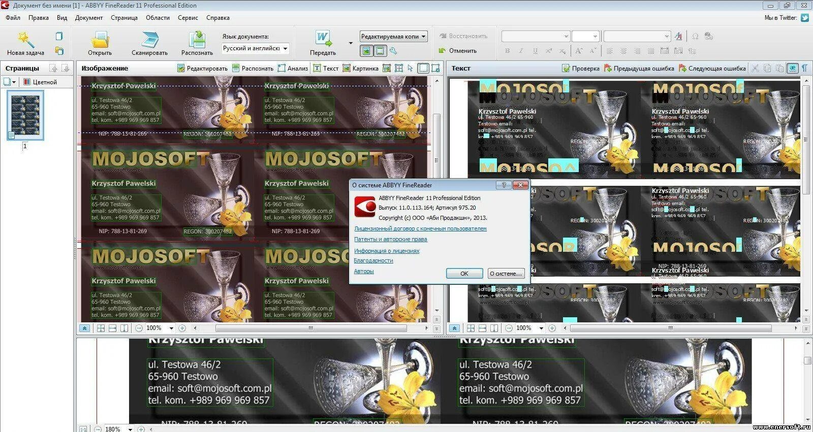The image size is (813, 432).
Task: Click the New Task wand icon
Action: pos(25,39)
